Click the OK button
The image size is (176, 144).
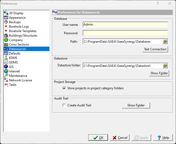98,138
